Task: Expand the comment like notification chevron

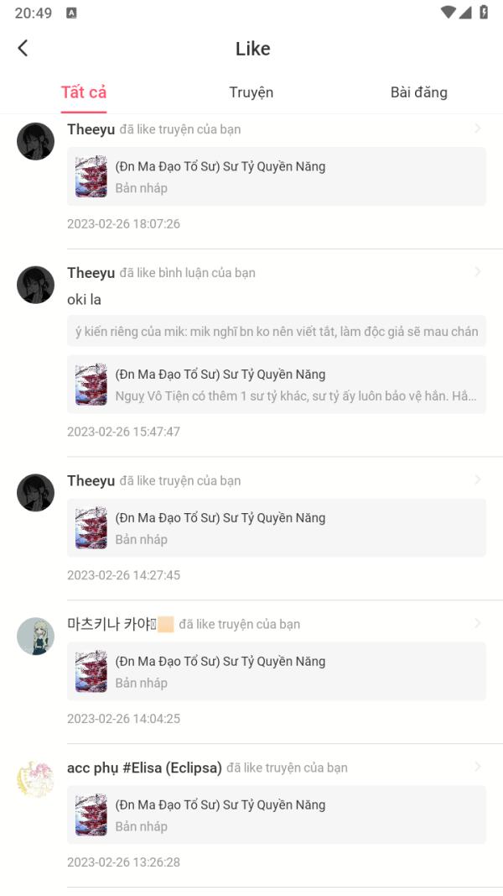Action: 478,272
